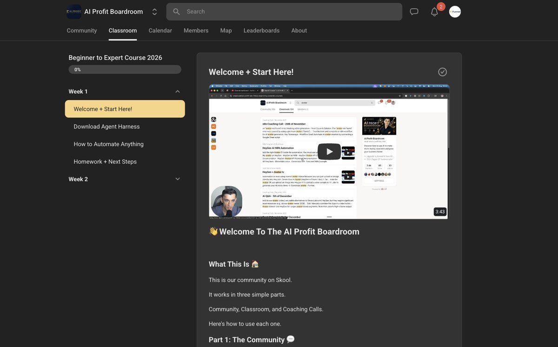
Task: Play the Welcome video
Action: [329, 151]
